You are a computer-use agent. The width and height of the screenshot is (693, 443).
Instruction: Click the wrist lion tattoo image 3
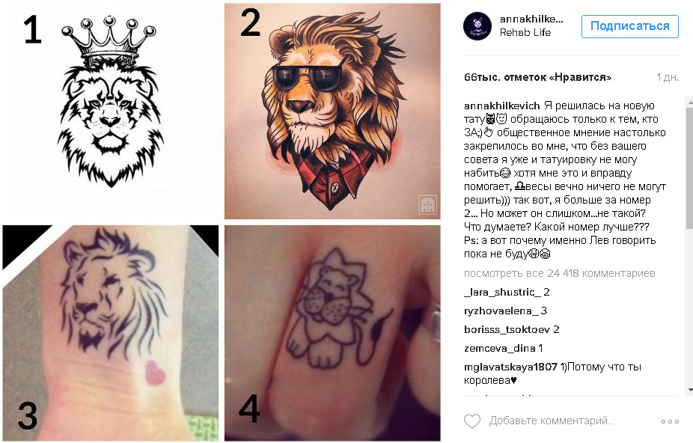111,333
